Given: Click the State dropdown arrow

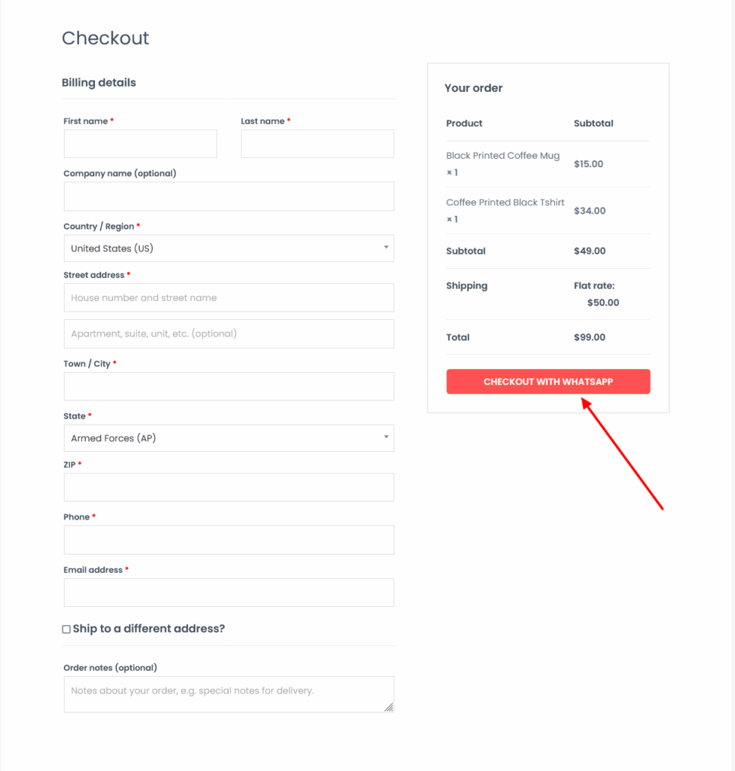Looking at the screenshot, I should (x=386, y=437).
